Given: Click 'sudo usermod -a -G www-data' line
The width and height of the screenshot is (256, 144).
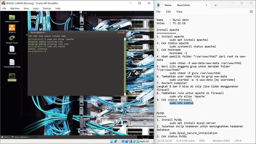Looking at the screenshot, I should tap(202, 80).
